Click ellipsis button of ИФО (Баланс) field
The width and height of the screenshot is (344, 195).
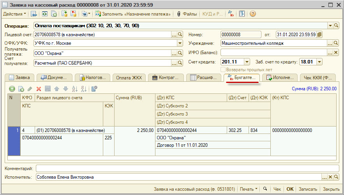click(330, 53)
